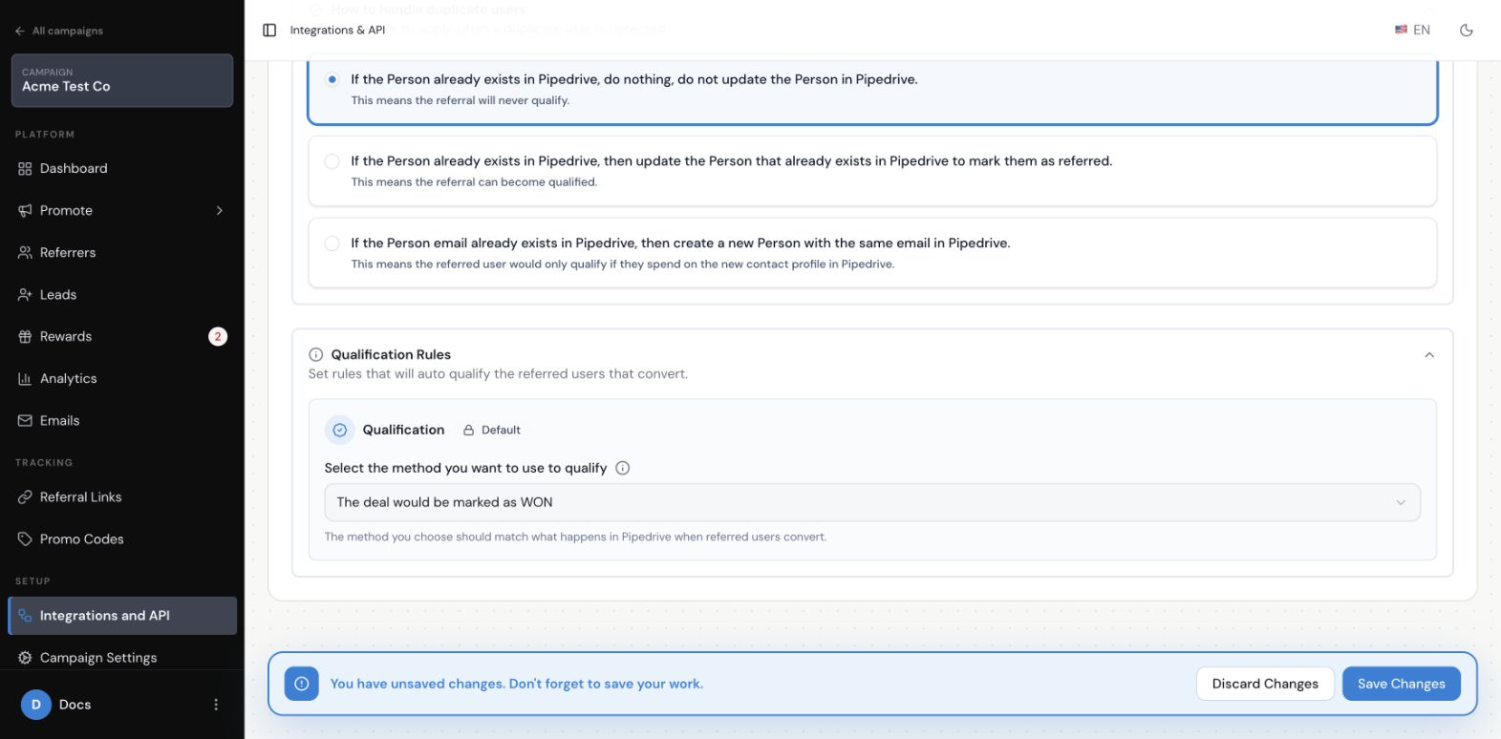The width and height of the screenshot is (1501, 739).
Task: Click the Campaign Settings gear icon
Action: pyautogui.click(x=25, y=658)
